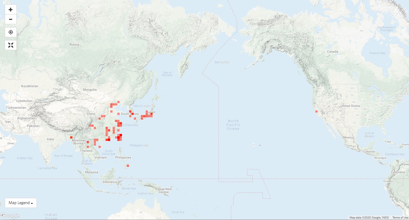409x220 pixels.
Task: Click the Coral Sea label
Action: [178, 212]
